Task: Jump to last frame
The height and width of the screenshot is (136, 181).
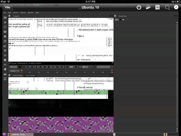Action: [x=62, y=67]
